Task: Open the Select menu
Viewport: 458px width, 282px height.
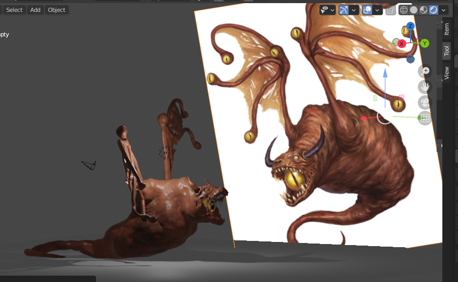Action: [14, 10]
